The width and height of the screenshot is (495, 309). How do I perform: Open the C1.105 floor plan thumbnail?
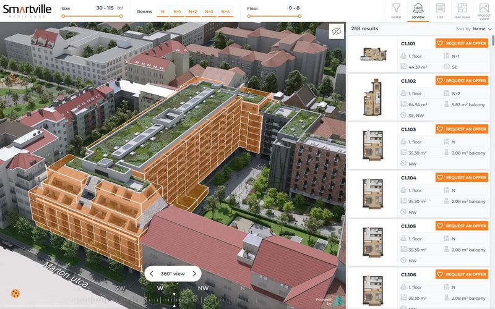coord(373,242)
